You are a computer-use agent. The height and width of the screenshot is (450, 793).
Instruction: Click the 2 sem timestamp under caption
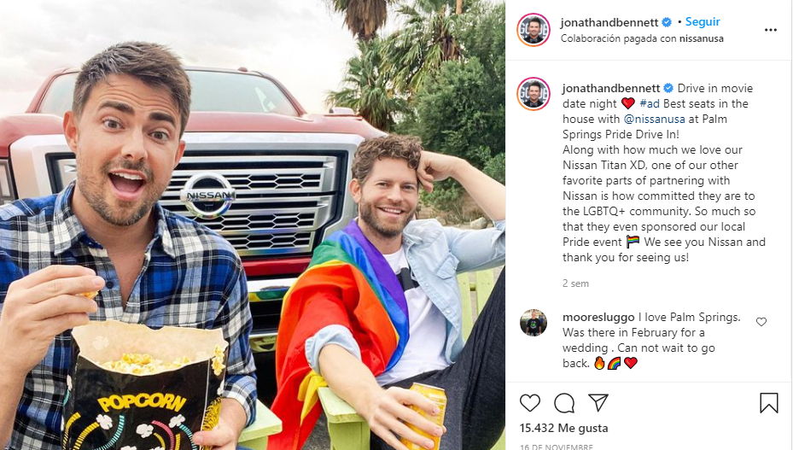coord(575,283)
